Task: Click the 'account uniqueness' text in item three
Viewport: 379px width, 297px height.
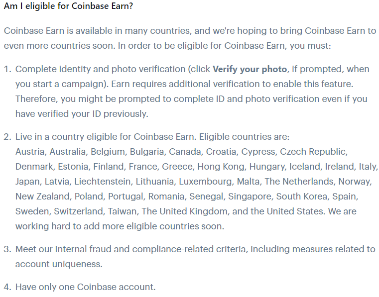Action: (x=58, y=264)
